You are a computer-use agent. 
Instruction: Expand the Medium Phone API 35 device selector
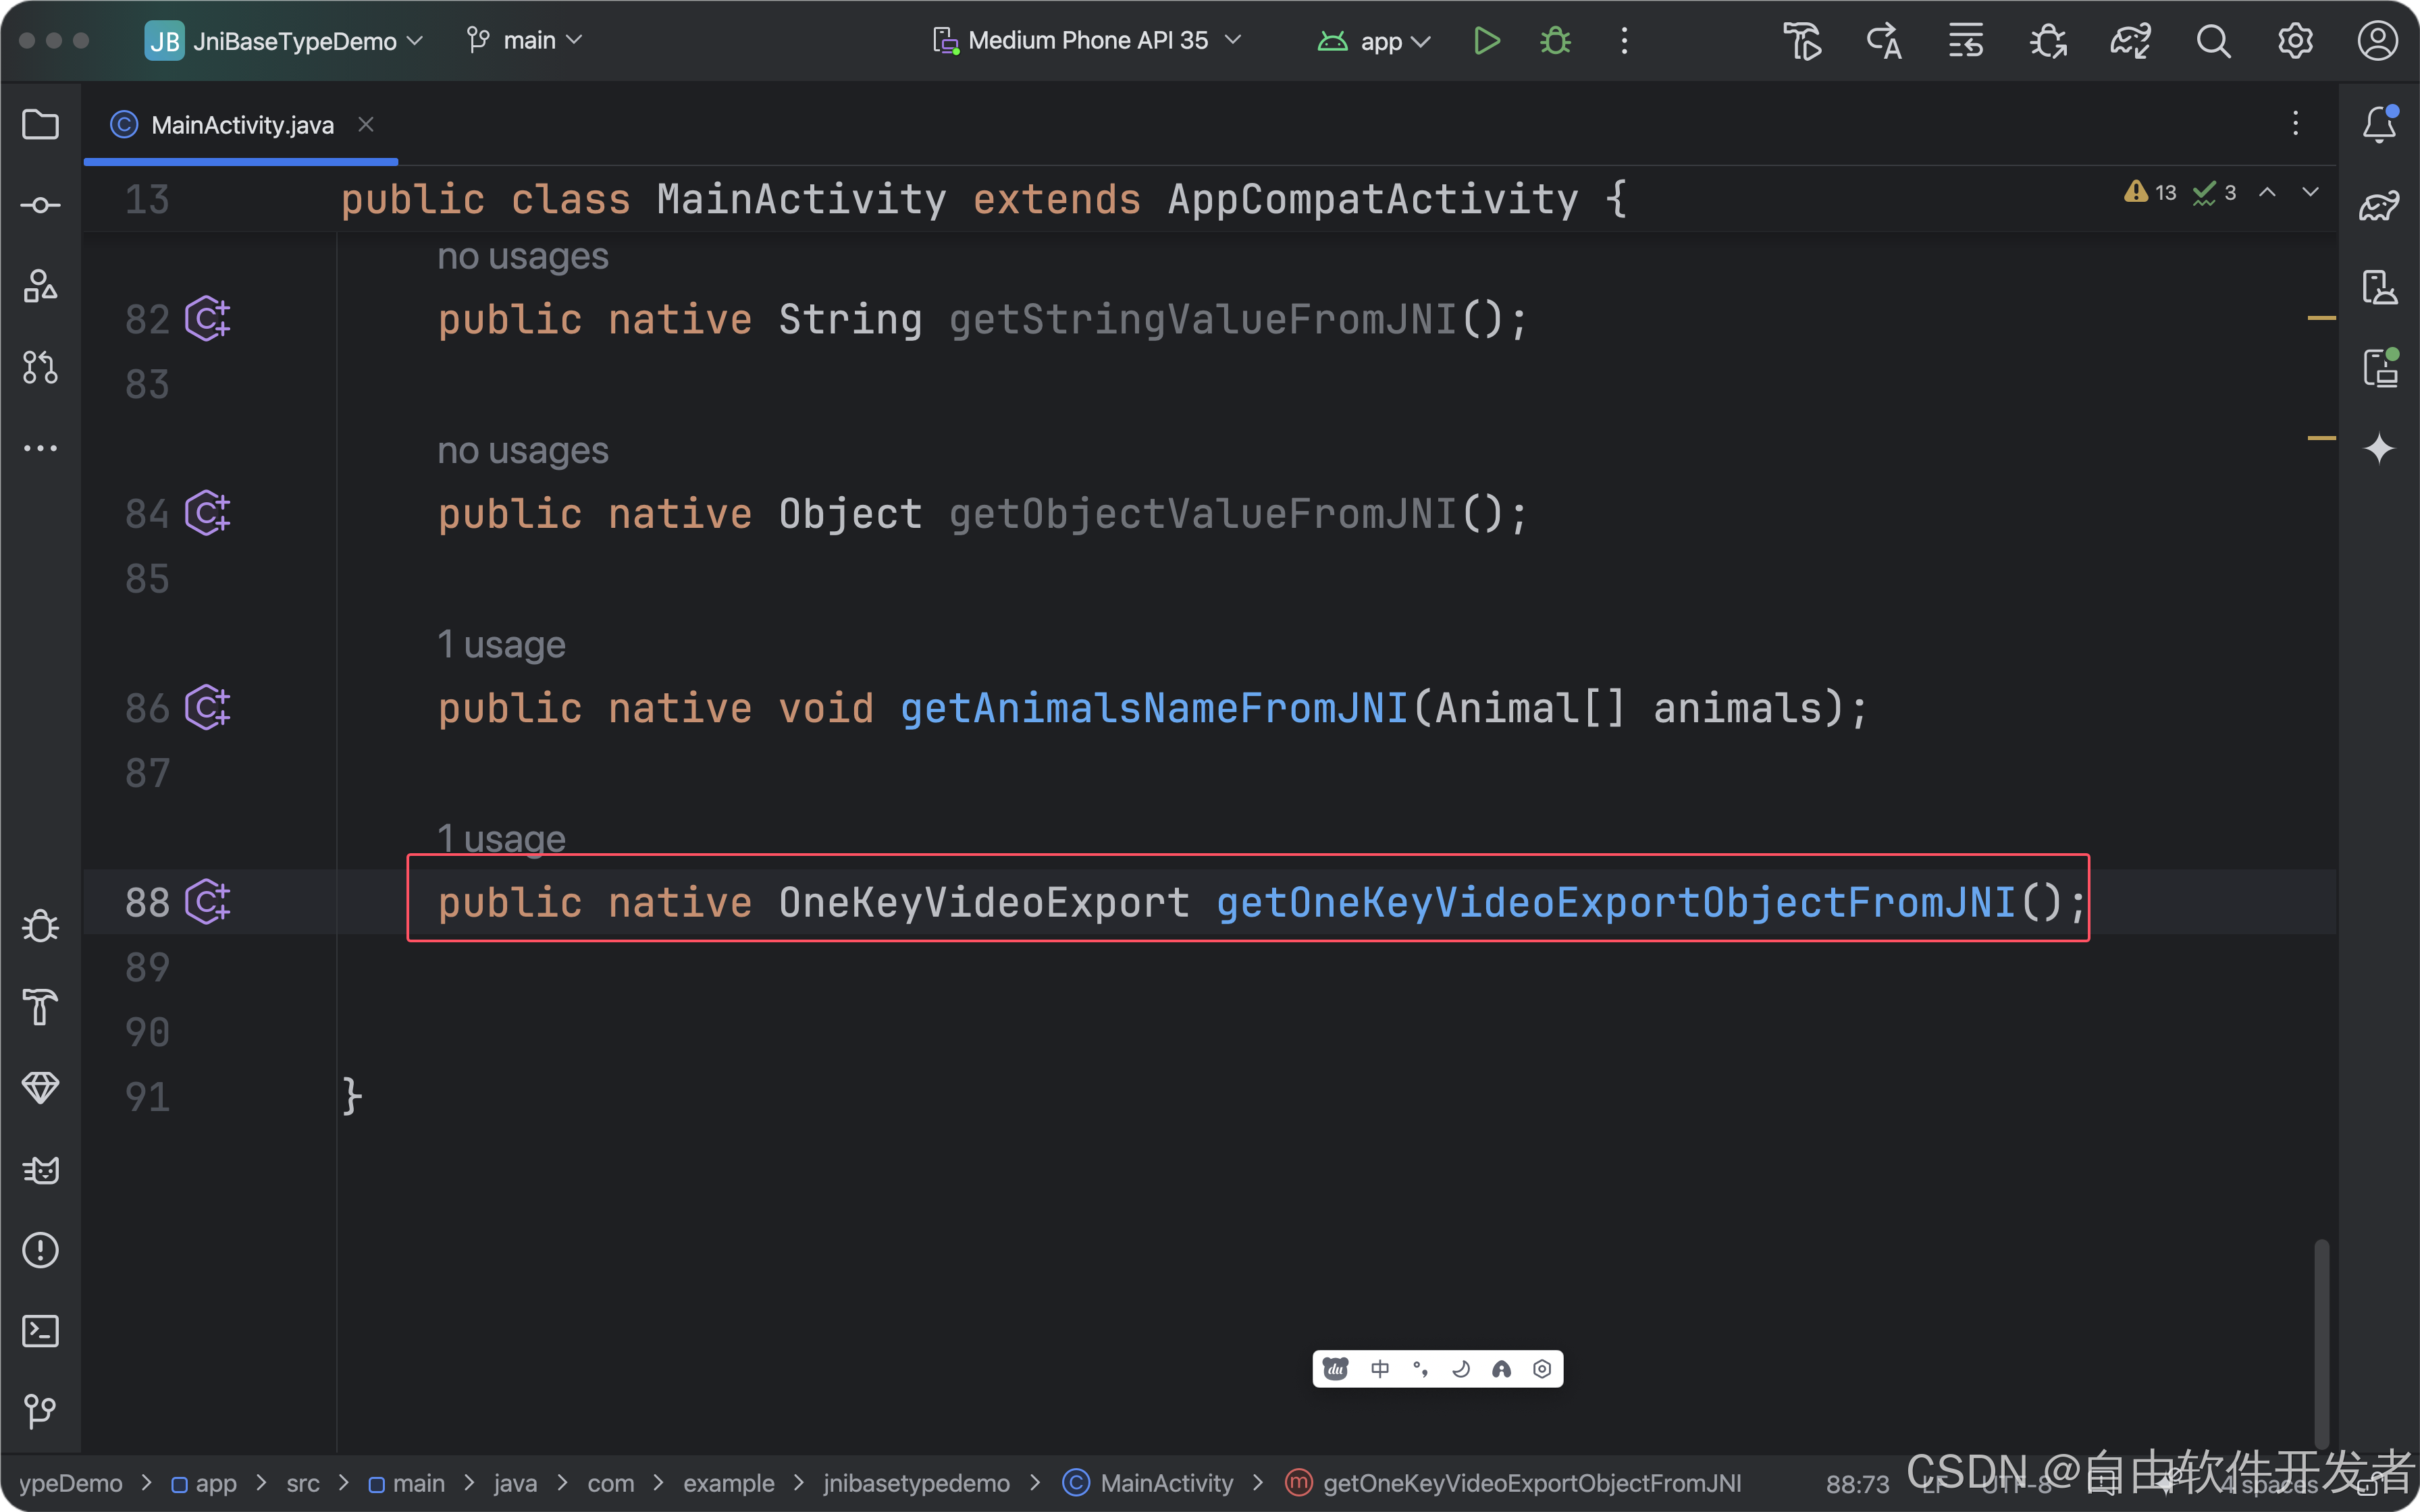point(1087,41)
